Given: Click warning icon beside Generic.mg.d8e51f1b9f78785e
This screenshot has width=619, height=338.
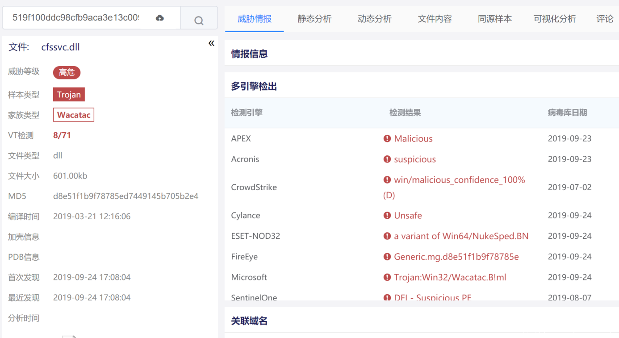Looking at the screenshot, I should [x=387, y=257].
